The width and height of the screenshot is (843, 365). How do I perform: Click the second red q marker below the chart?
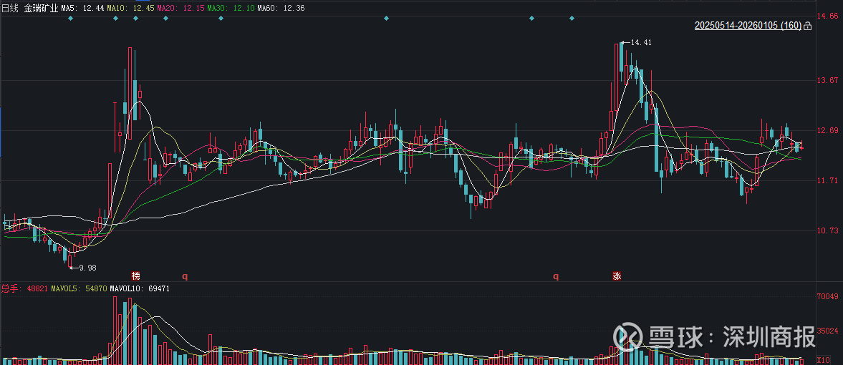click(x=555, y=276)
